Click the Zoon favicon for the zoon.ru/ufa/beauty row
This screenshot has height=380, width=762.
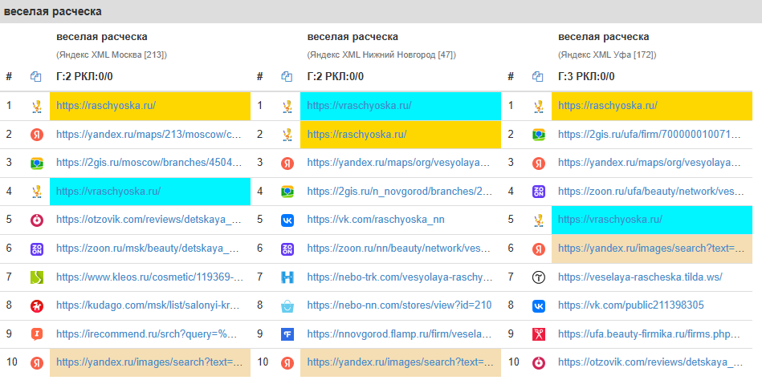tap(539, 192)
